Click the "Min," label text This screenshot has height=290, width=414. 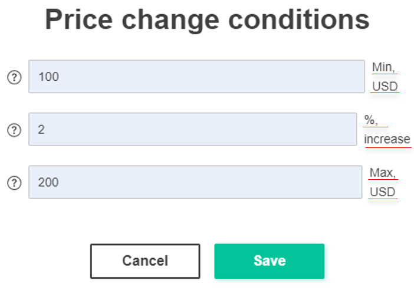(383, 67)
